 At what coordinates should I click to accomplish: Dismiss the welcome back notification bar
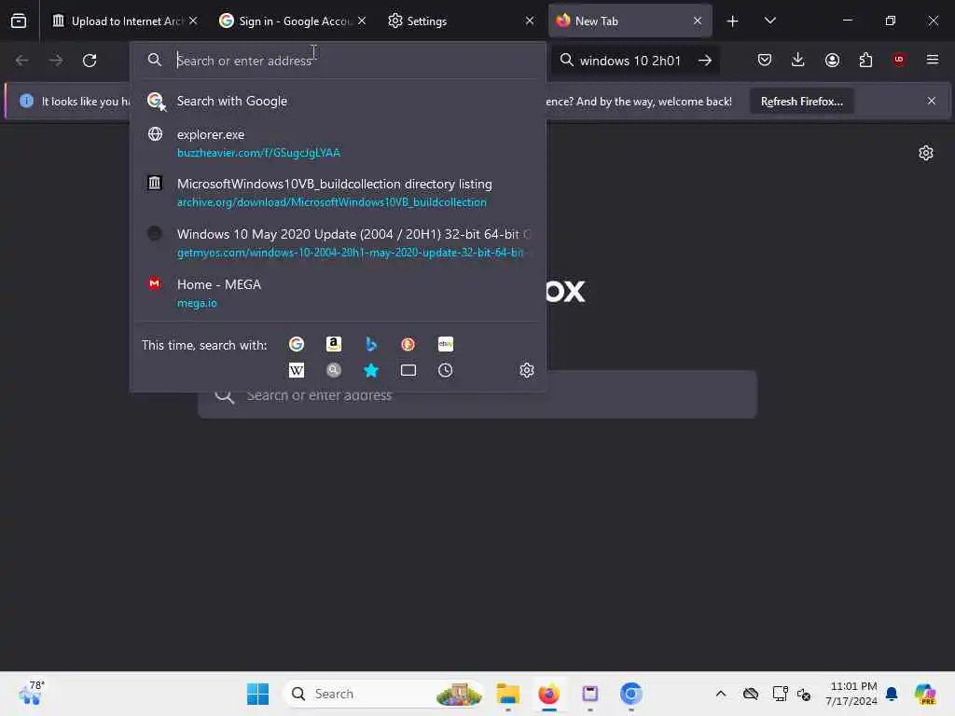coord(932,101)
